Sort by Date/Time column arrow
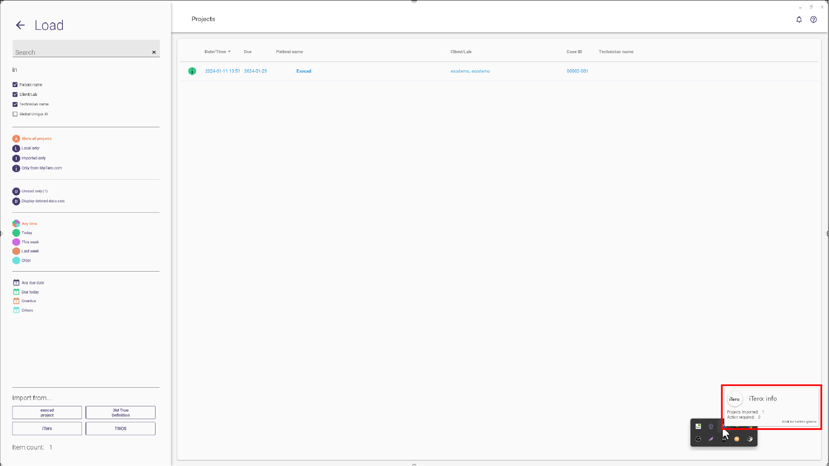The width and height of the screenshot is (829, 466). click(230, 52)
